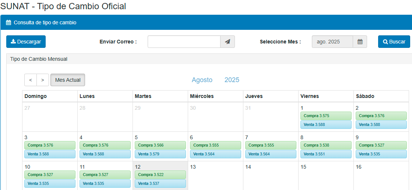Go to next month arrow
Viewport: 412px width, 190px height.
(43, 80)
